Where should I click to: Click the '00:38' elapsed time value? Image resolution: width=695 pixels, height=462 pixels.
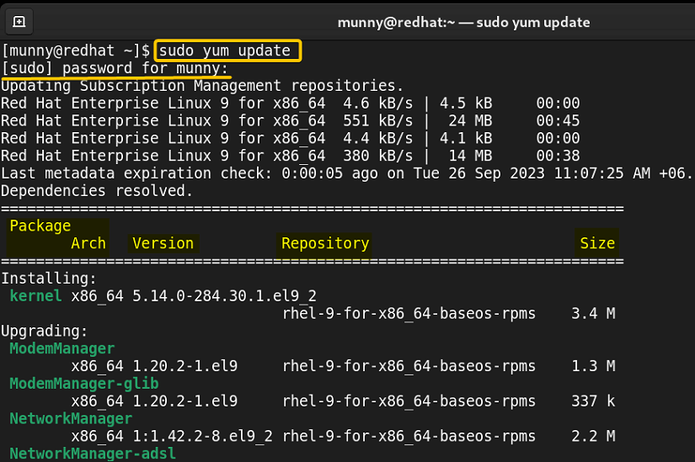(558, 156)
